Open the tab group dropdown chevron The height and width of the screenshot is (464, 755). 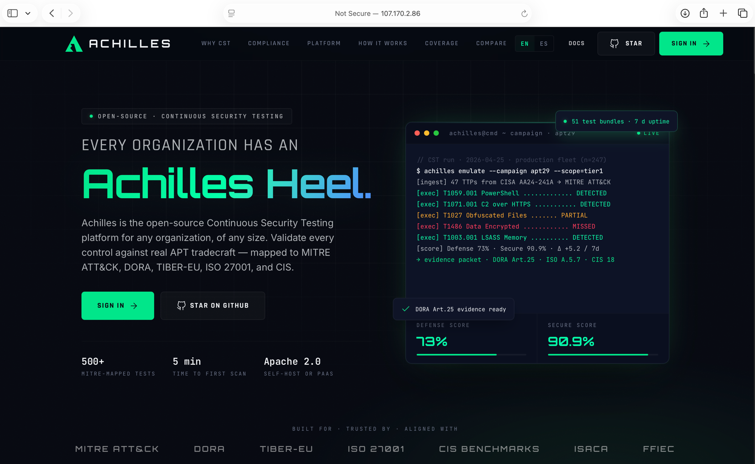pyautogui.click(x=28, y=13)
